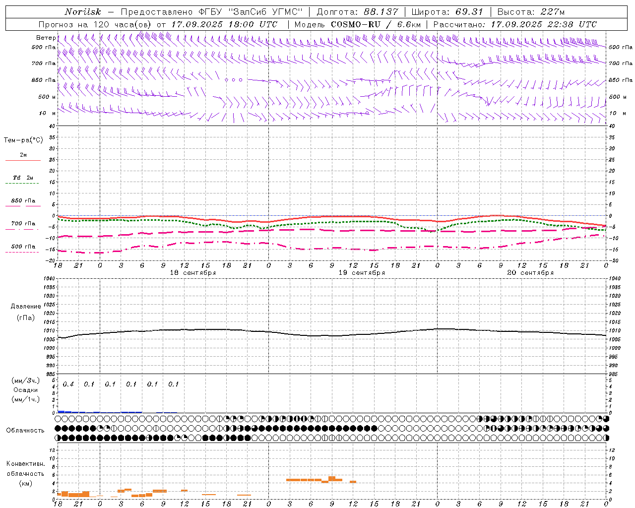The height and width of the screenshot is (508, 635).
Task: Click the "0.4" precipitation amount value
Action: coord(68,384)
